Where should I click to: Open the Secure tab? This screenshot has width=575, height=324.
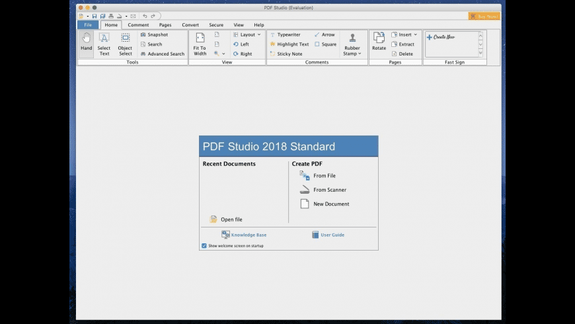point(216,25)
